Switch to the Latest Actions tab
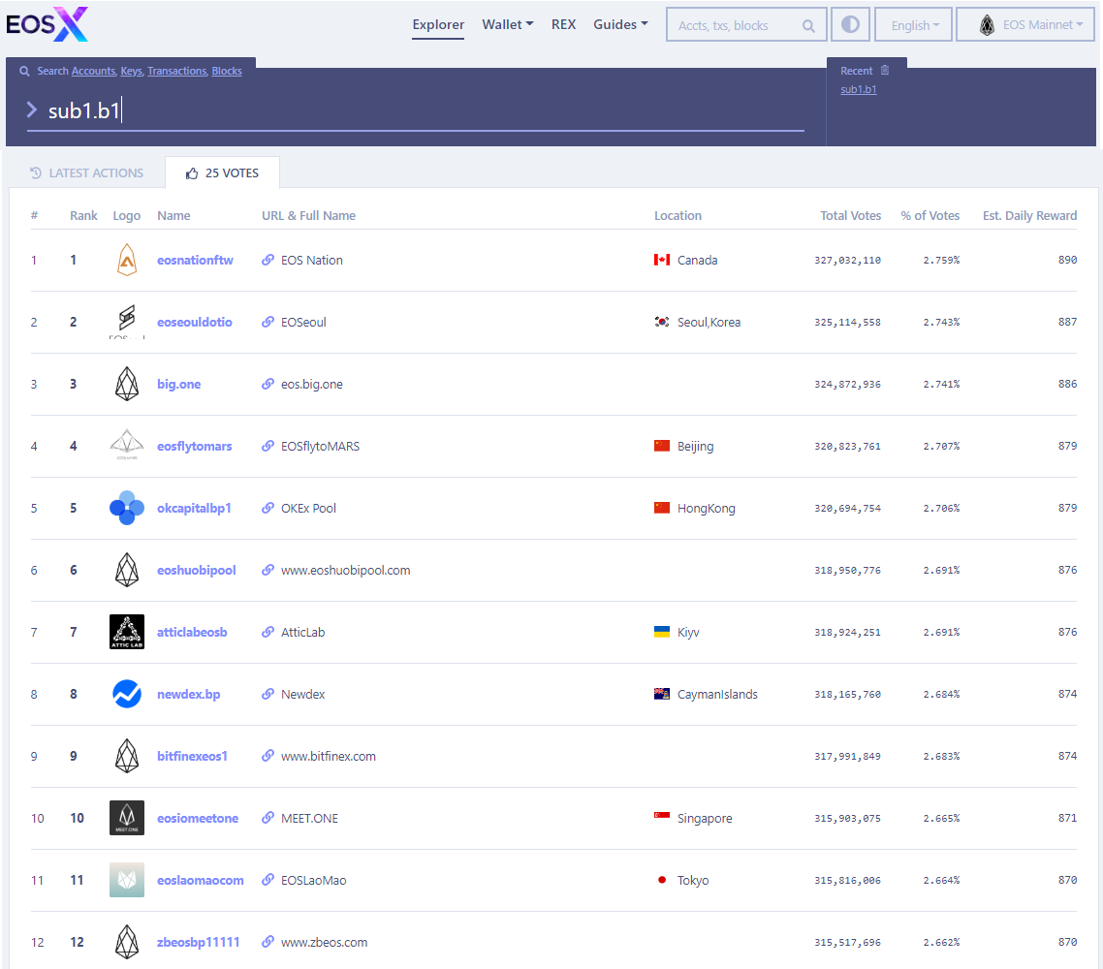1103x969 pixels. [86, 173]
